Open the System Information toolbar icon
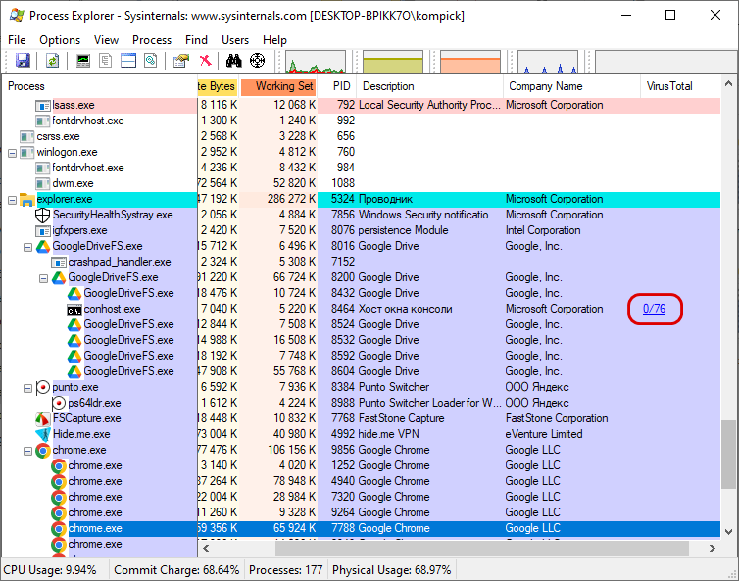The height and width of the screenshot is (581, 739). point(83,61)
